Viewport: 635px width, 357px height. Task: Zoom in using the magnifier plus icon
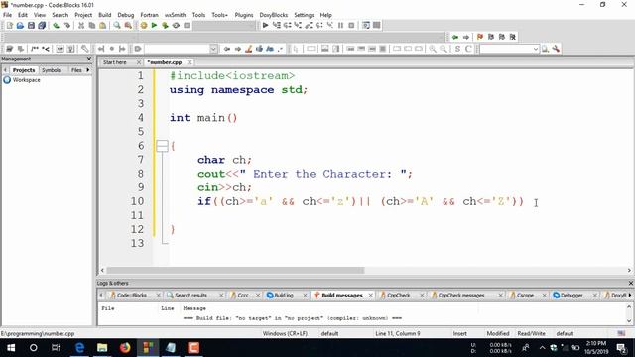pos(433,49)
